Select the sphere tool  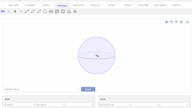(51, 11)
